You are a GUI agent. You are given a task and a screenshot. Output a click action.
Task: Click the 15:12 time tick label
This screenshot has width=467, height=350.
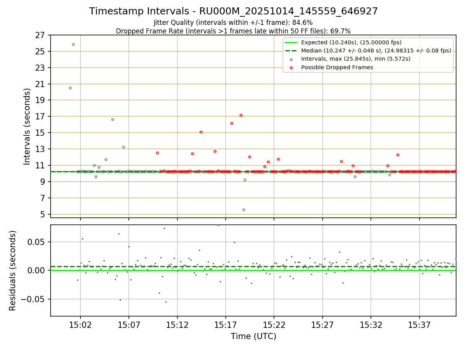coord(177,324)
